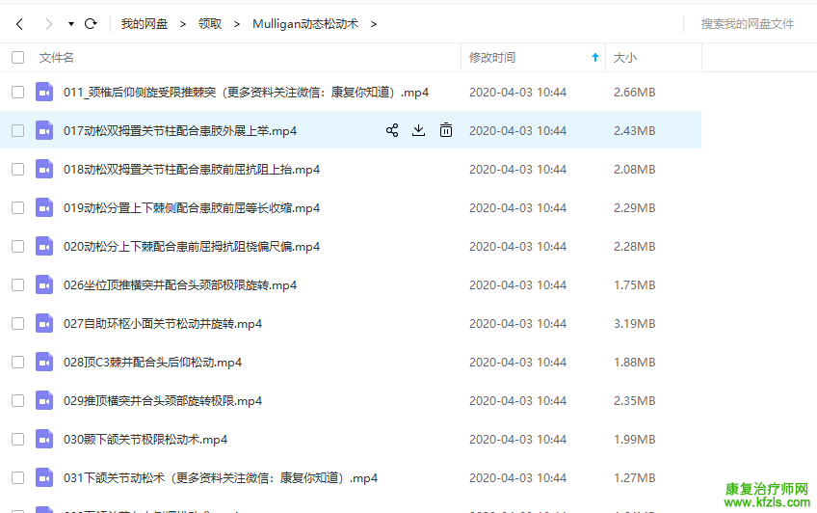Click the refresh icon
This screenshot has height=513, width=817.
[91, 23]
